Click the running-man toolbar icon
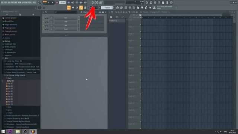The width and height of the screenshot is (238, 134). tap(146, 7)
